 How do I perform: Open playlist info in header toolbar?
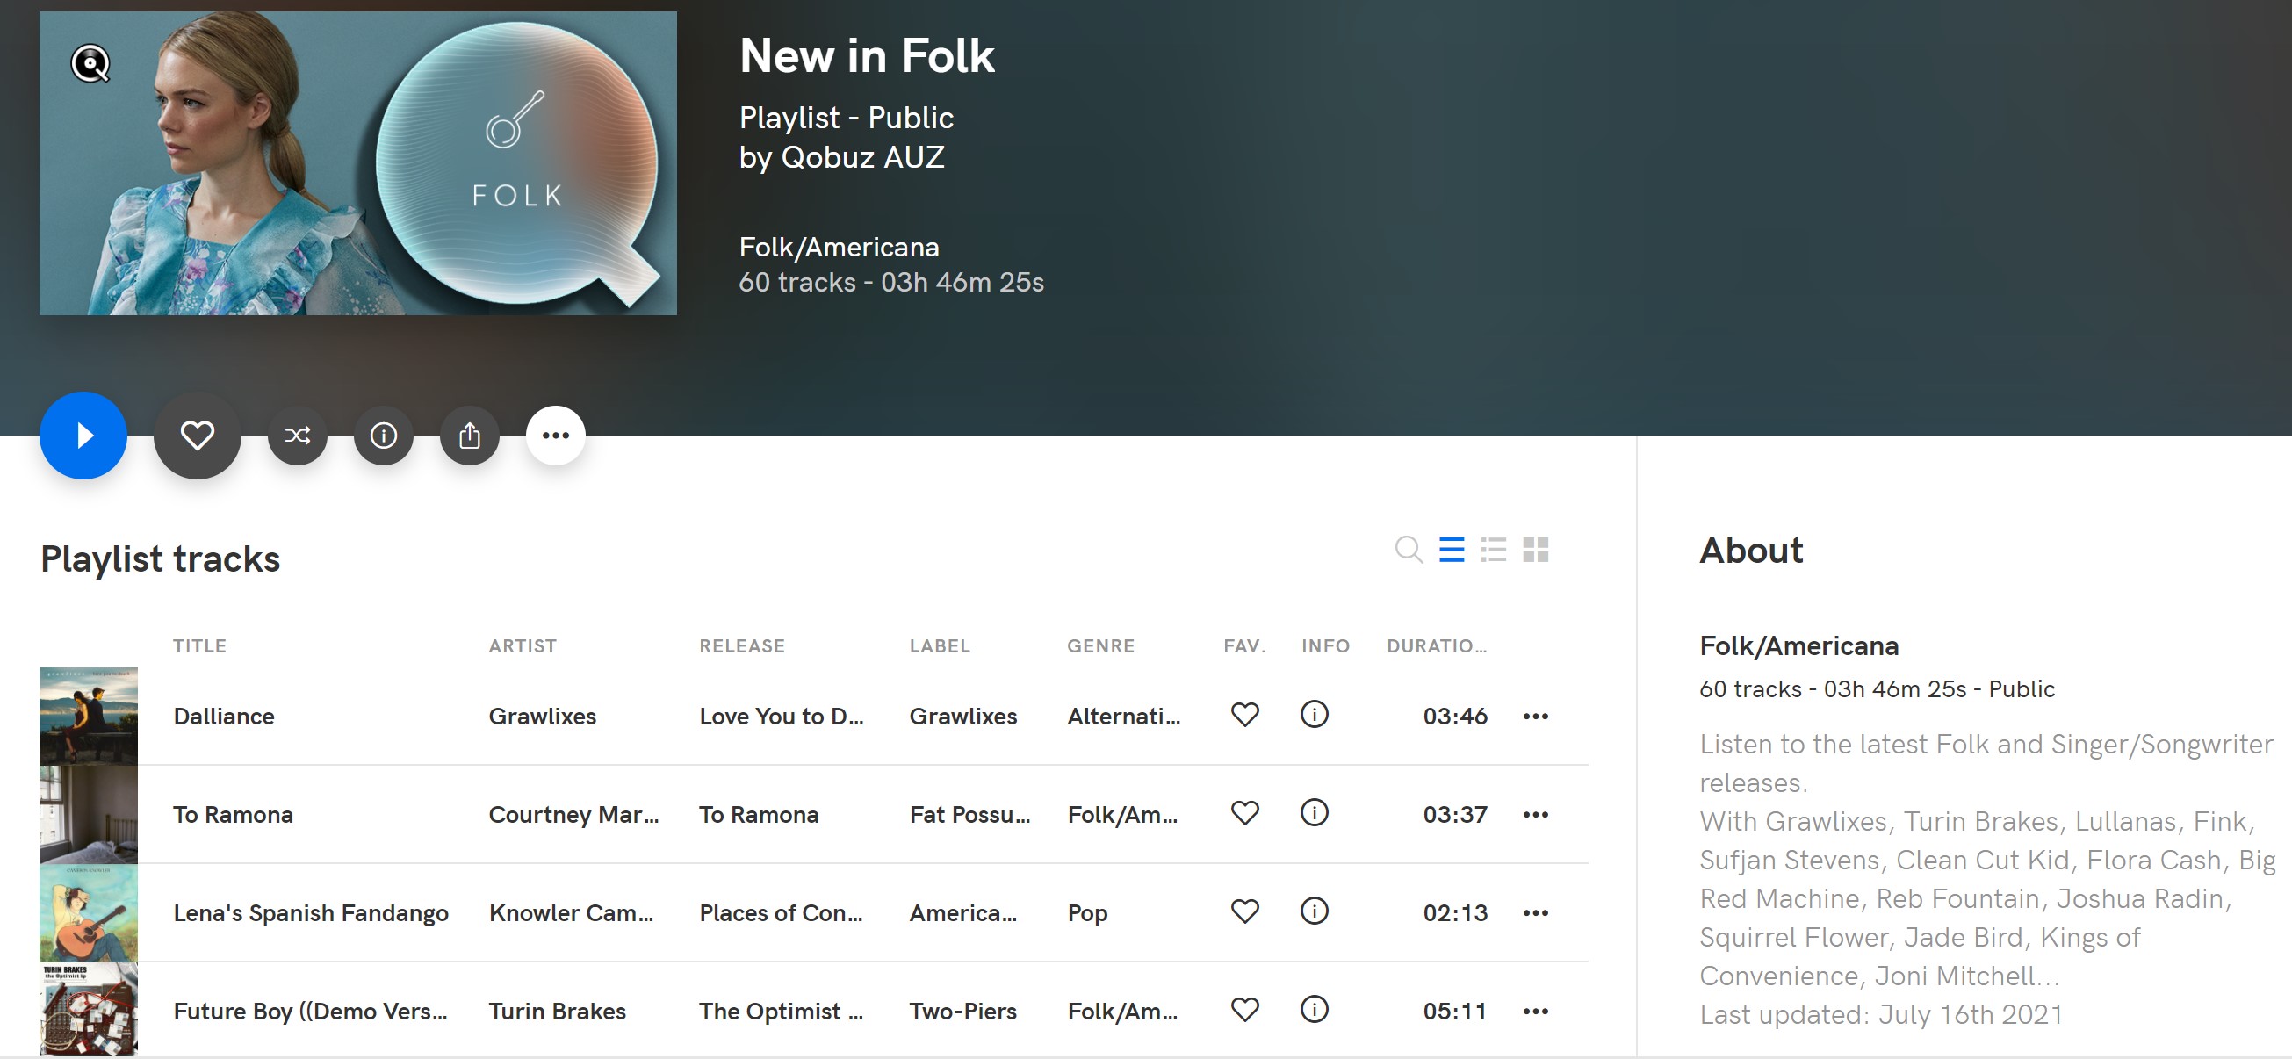pos(384,436)
